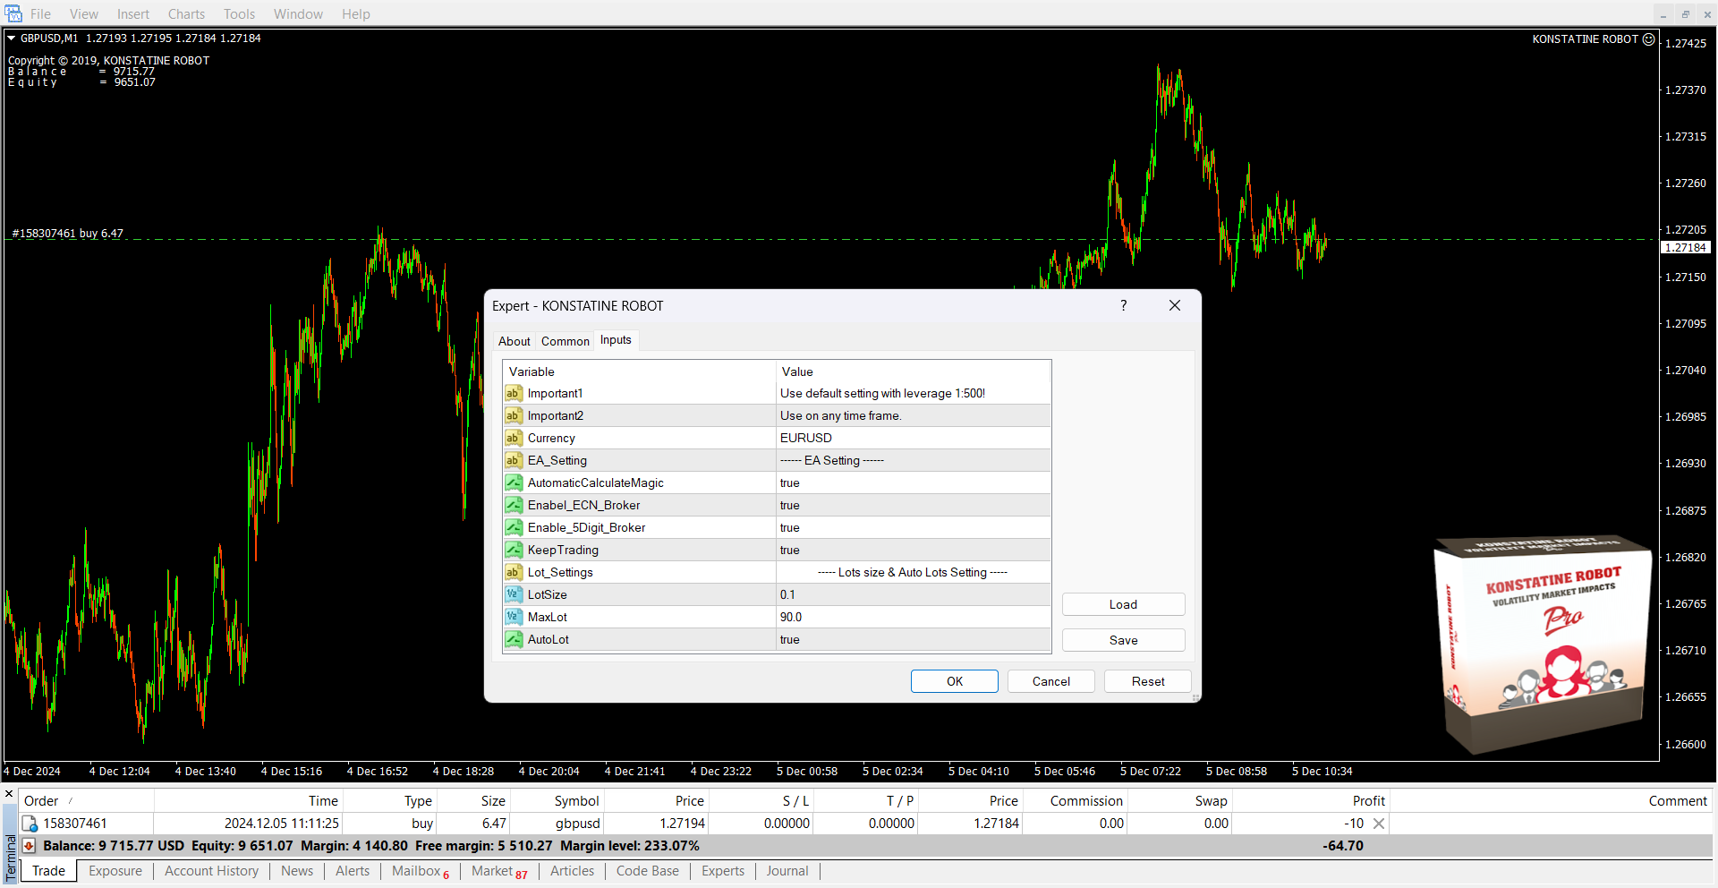Select the icon next to LotSize variable
Image resolution: width=1718 pixels, height=888 pixels.
pos(514,595)
